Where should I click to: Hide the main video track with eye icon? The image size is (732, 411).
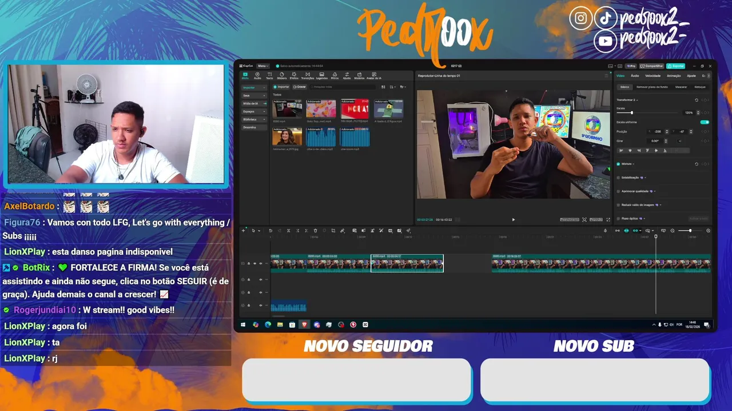(255, 263)
